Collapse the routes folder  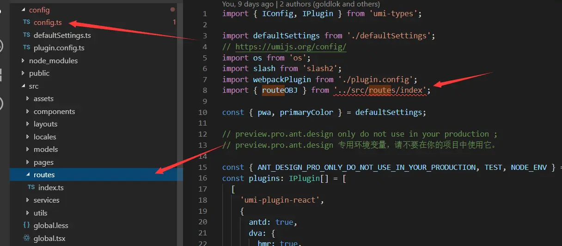(x=28, y=175)
